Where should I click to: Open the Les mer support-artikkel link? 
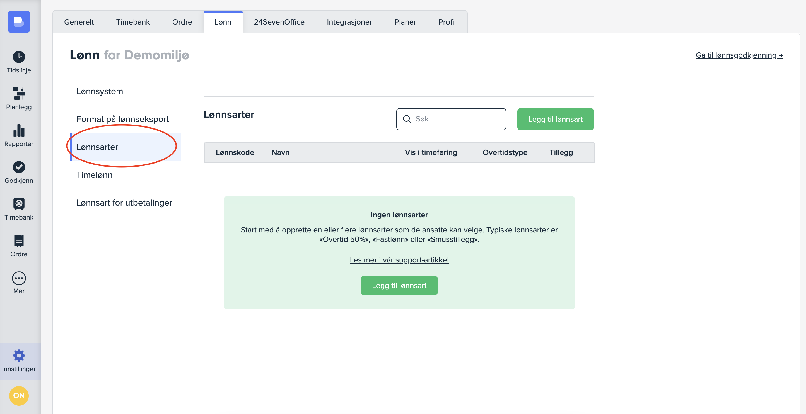click(399, 260)
